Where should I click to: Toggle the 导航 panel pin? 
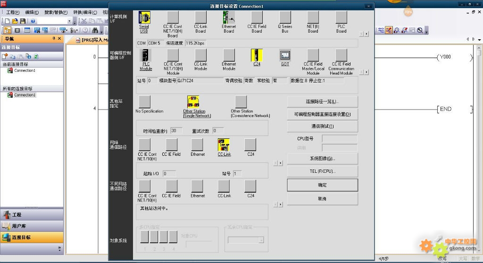(x=54, y=39)
